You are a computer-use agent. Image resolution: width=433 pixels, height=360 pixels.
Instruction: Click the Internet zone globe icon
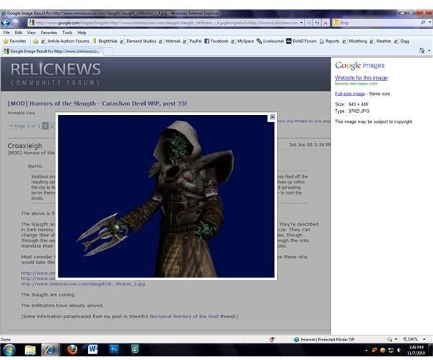(297, 339)
